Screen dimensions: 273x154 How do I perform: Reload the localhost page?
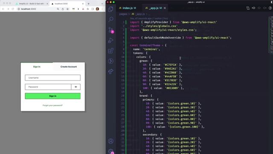pos(13,9)
